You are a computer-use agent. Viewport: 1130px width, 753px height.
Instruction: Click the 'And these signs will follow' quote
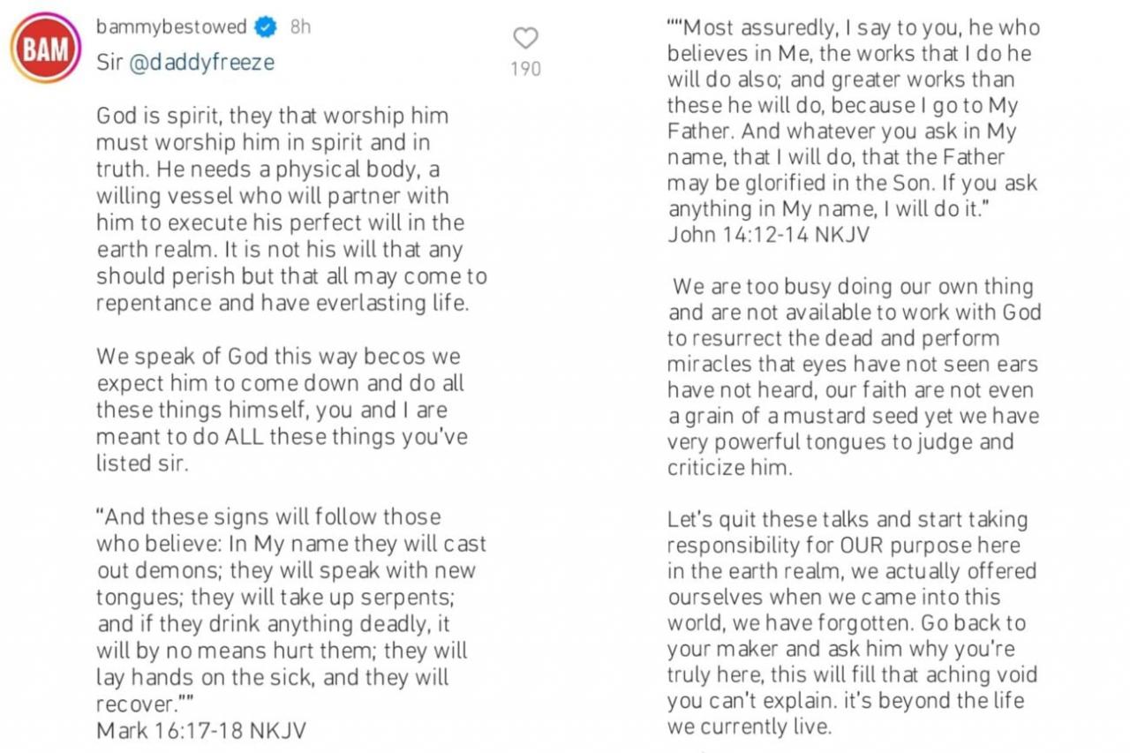coord(291,609)
